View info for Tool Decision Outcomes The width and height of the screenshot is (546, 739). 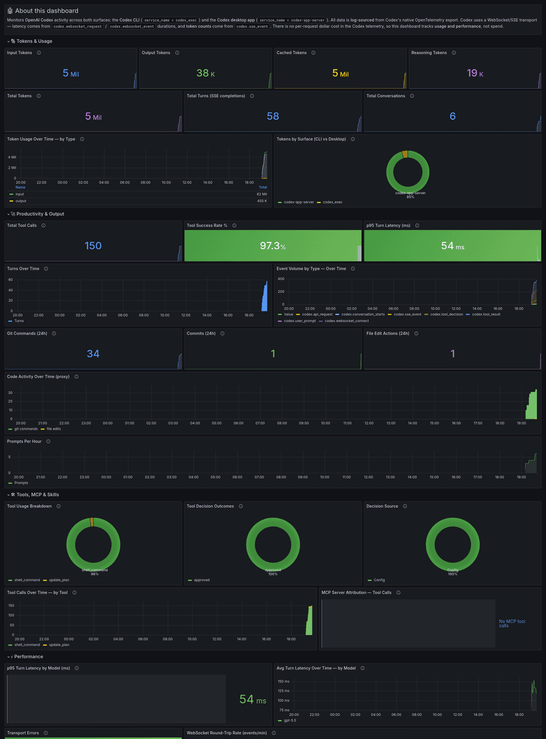[x=241, y=506]
